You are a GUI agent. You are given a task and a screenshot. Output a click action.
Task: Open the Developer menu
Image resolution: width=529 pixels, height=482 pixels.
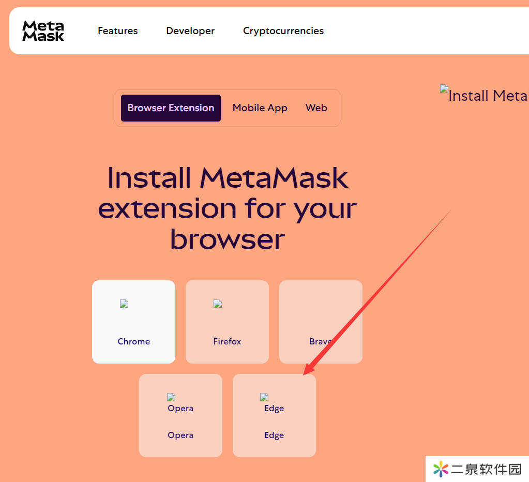190,31
